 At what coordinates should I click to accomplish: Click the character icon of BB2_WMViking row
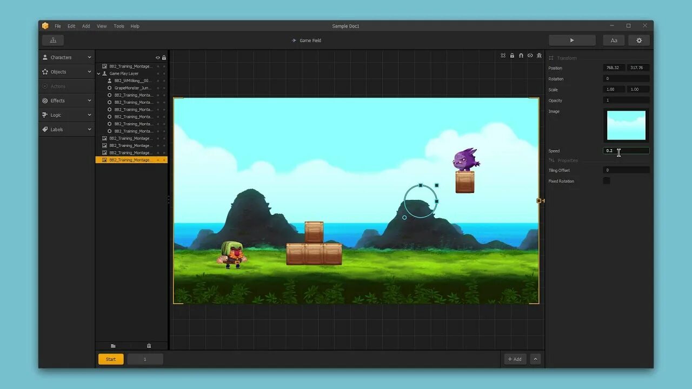click(x=110, y=81)
